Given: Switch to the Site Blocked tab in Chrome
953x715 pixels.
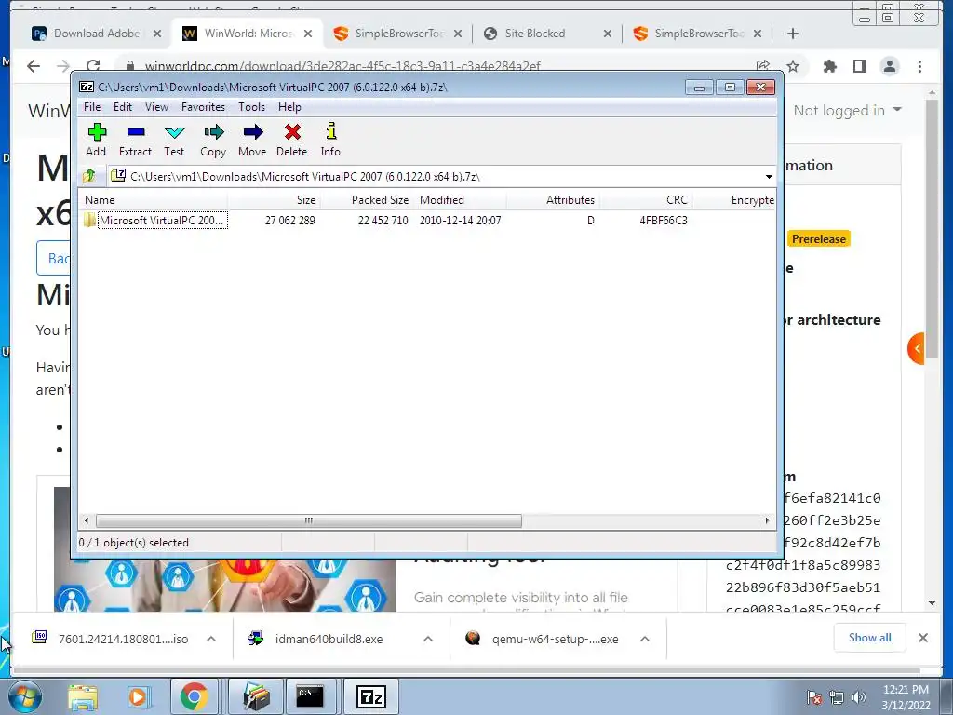Looking at the screenshot, I should [535, 34].
